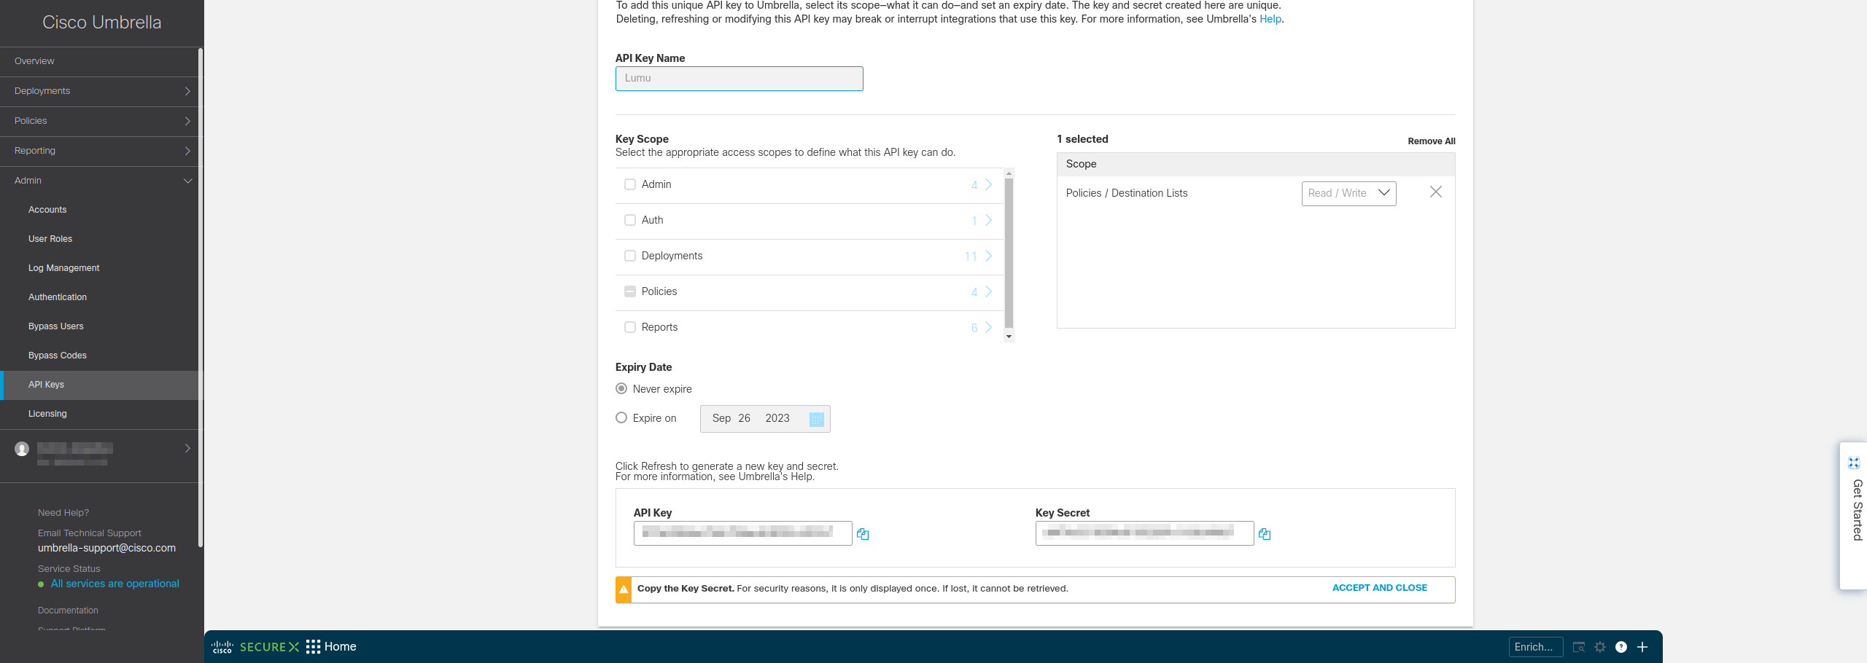
Task: Open the Read / Write permission dropdown
Action: pyautogui.click(x=1348, y=194)
